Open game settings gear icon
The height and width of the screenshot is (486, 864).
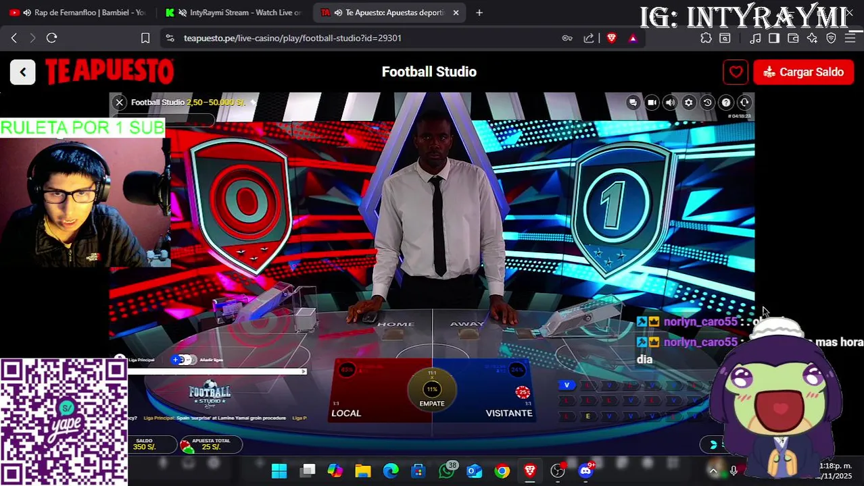point(688,103)
